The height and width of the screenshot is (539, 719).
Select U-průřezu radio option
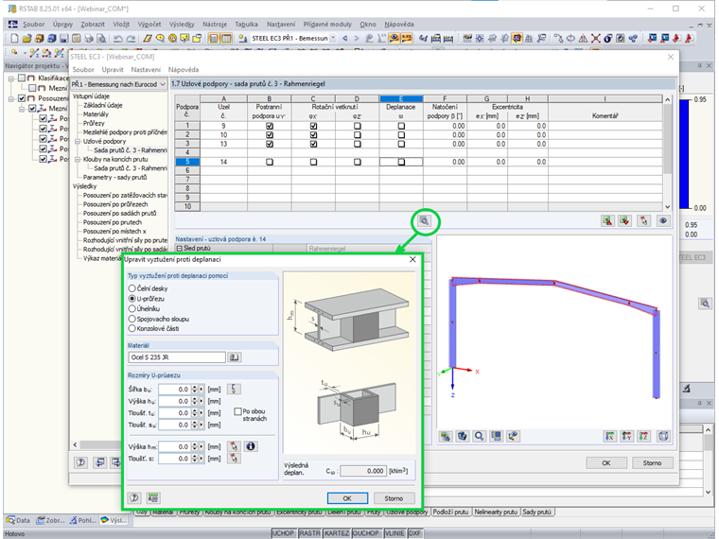click(132, 299)
